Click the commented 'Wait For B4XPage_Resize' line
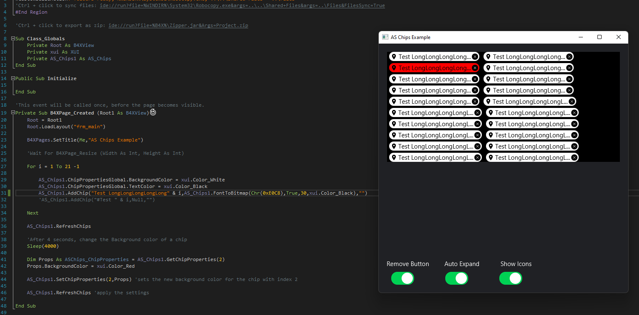The height and width of the screenshot is (315, 639). point(106,153)
